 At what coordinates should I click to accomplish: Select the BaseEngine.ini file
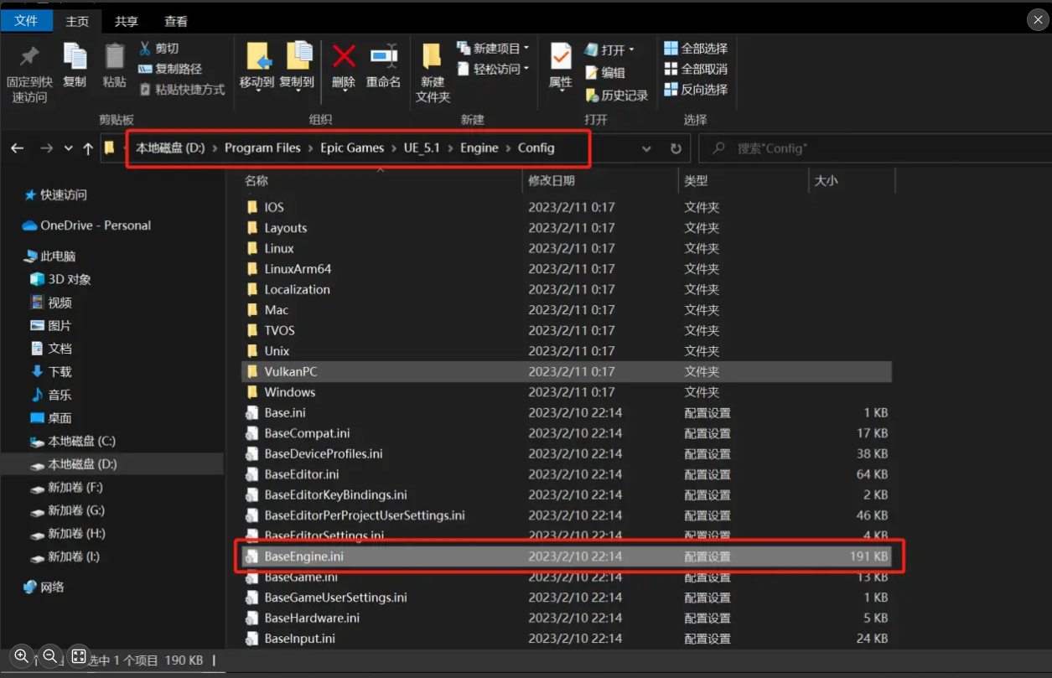coord(303,556)
